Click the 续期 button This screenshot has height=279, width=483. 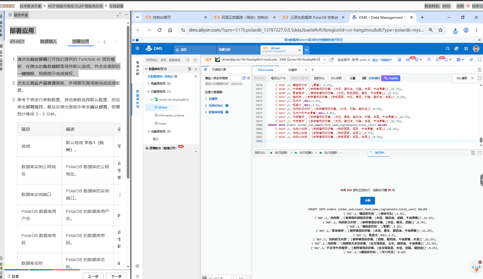click(x=460, y=6)
